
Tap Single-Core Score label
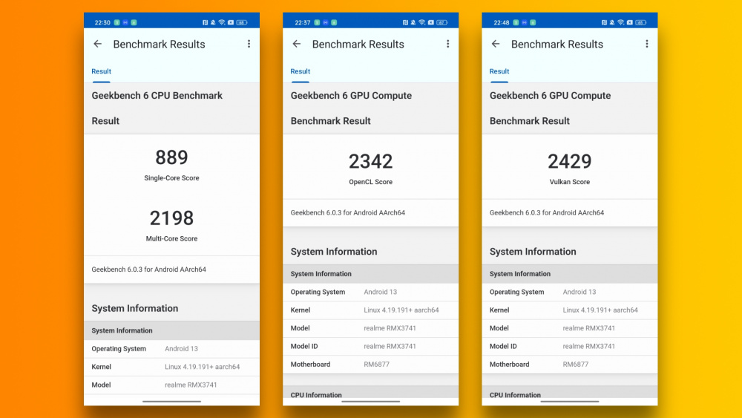(172, 178)
